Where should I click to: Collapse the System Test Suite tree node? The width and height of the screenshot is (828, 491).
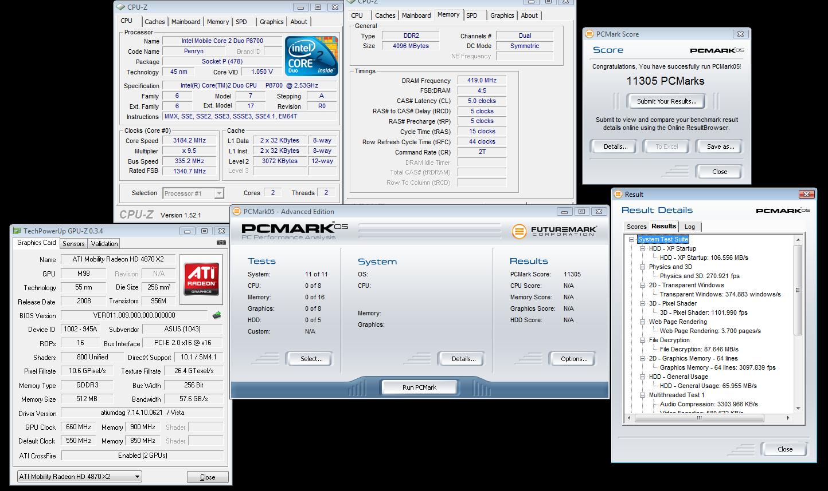632,240
